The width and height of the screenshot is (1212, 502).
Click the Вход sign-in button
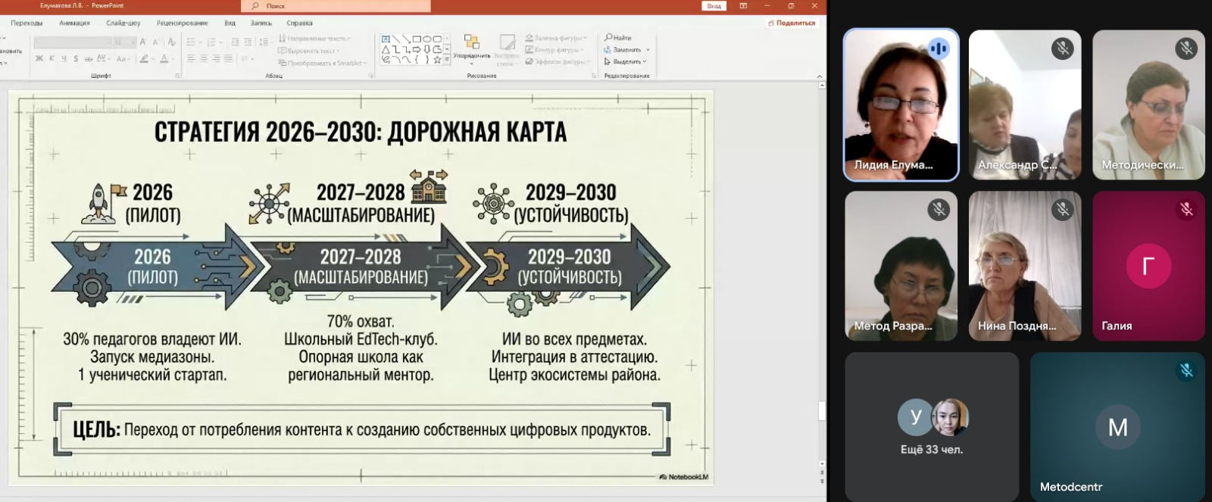tap(714, 6)
